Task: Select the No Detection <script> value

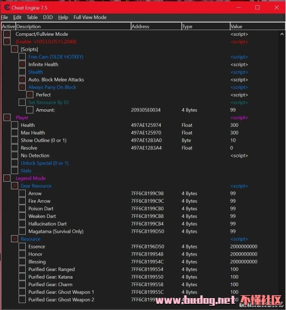Action: pos(239,155)
